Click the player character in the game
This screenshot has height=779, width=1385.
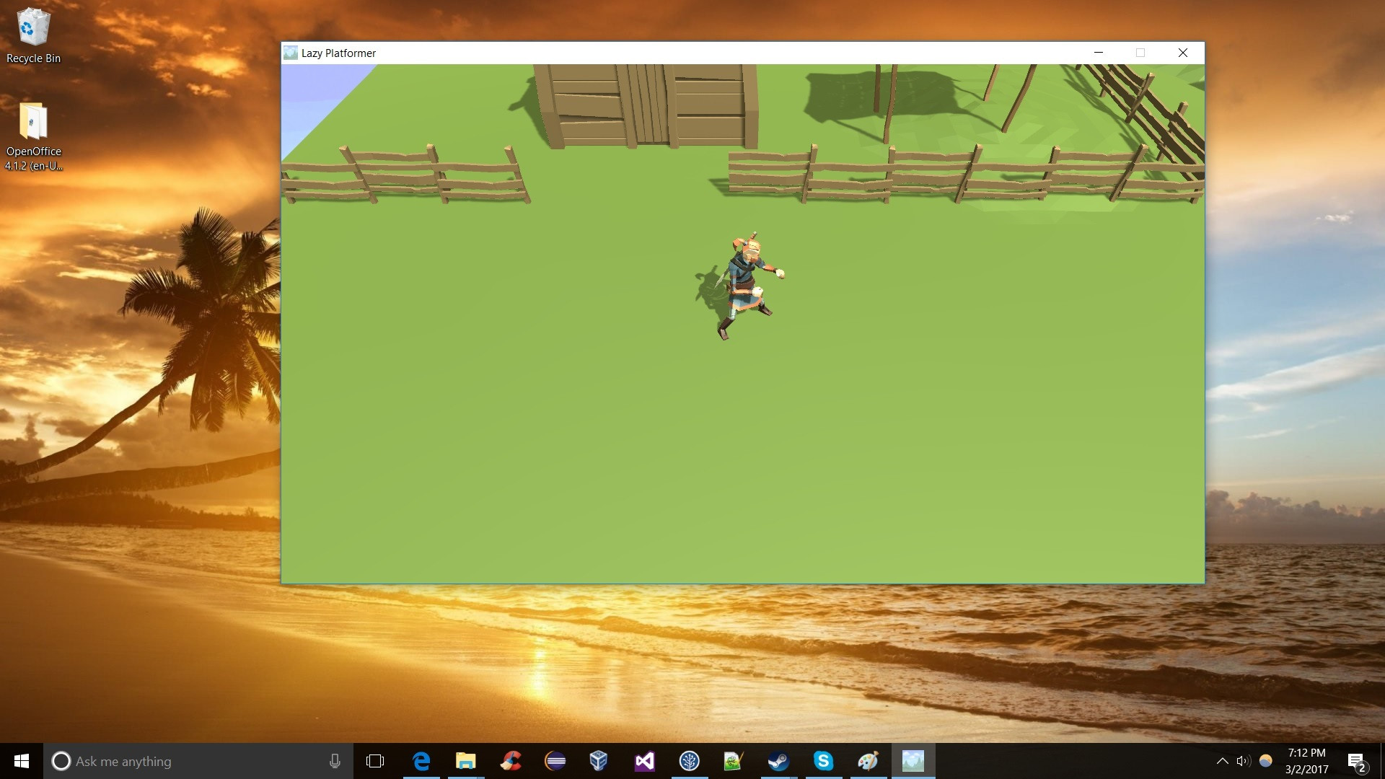point(747,286)
